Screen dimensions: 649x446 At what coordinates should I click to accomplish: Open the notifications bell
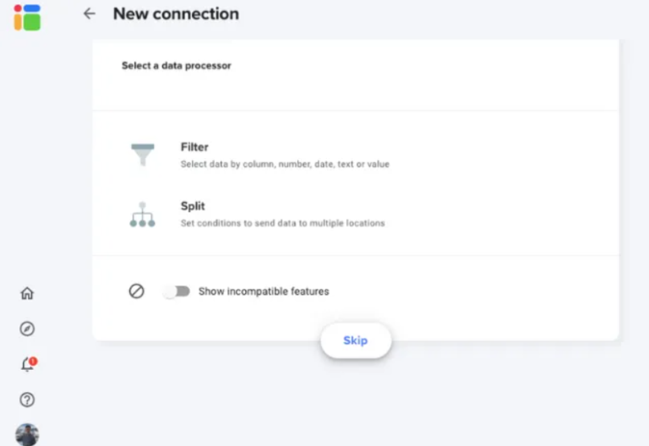pos(26,365)
